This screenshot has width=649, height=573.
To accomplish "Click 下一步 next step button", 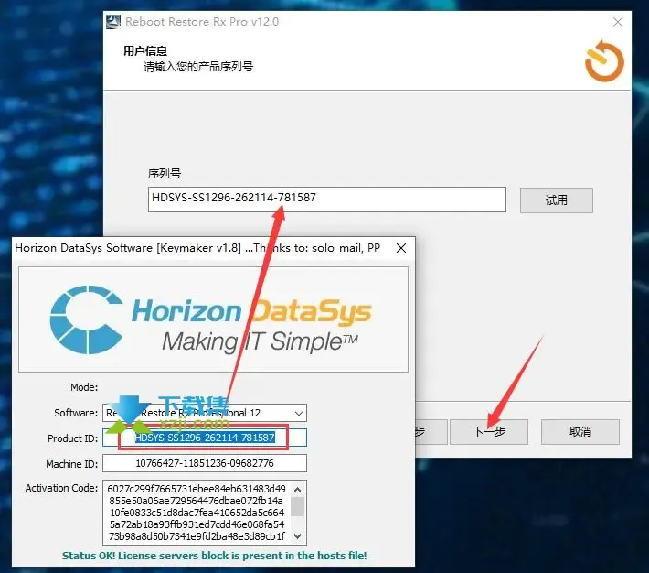I will 489,432.
